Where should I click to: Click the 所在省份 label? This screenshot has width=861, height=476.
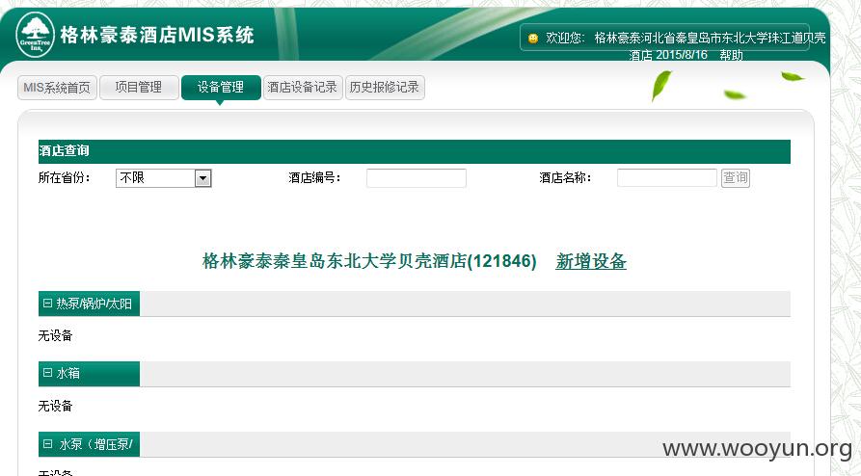tap(64, 178)
